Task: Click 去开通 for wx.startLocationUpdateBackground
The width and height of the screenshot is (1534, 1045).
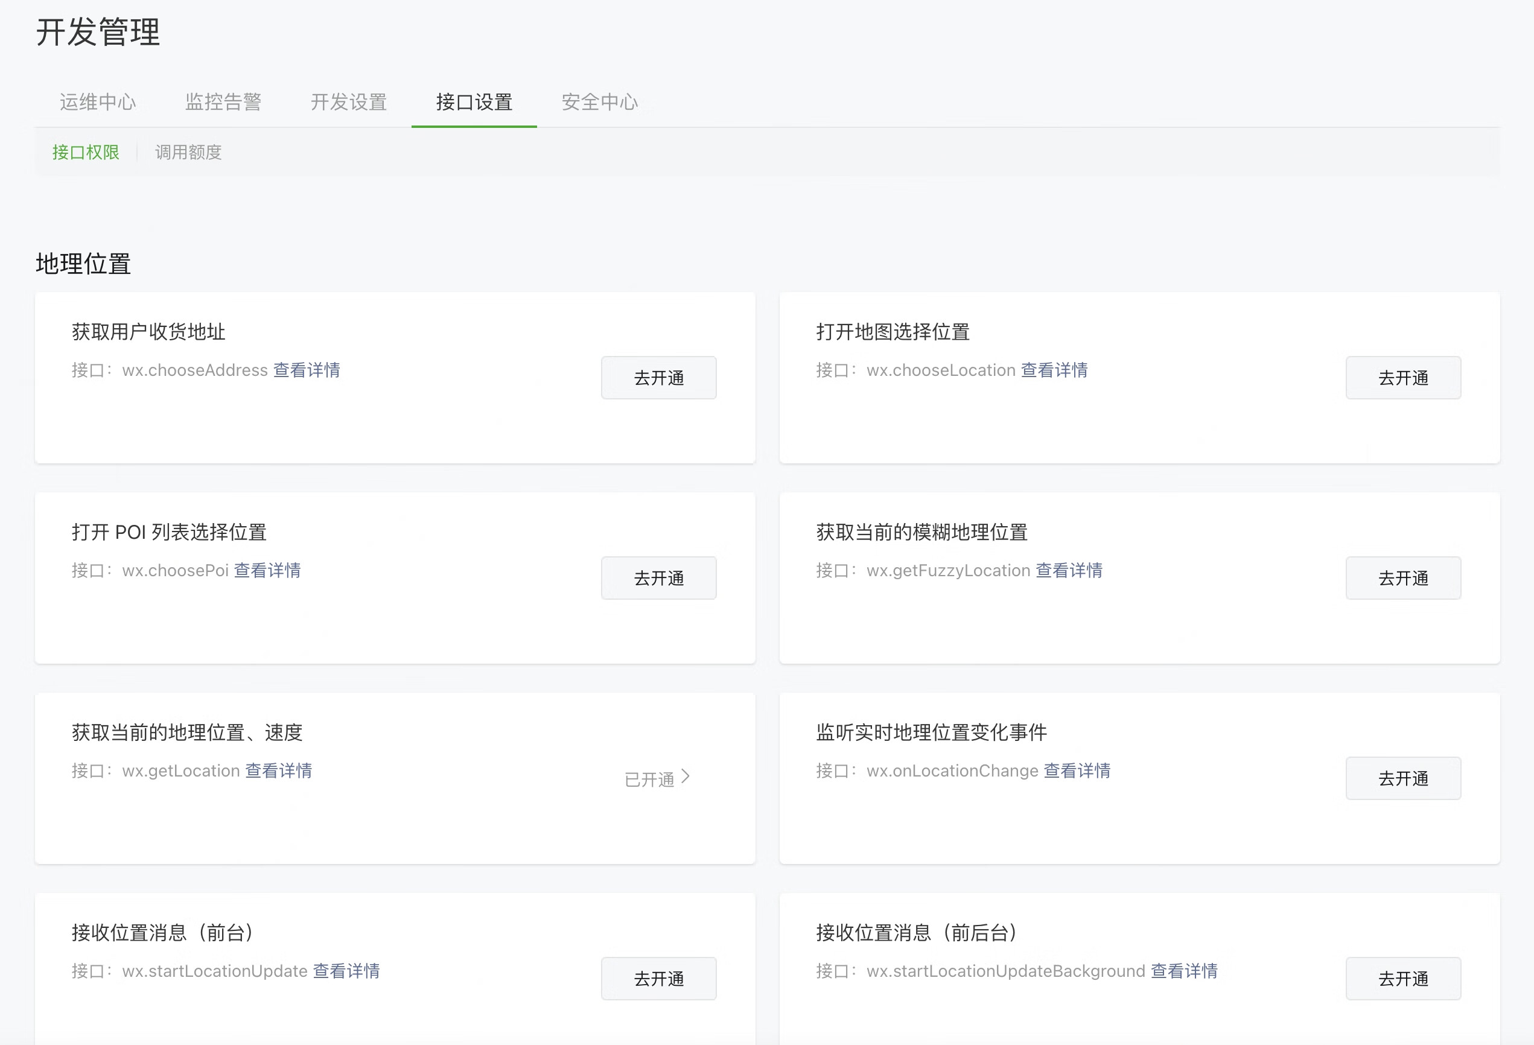Action: [x=1402, y=978]
